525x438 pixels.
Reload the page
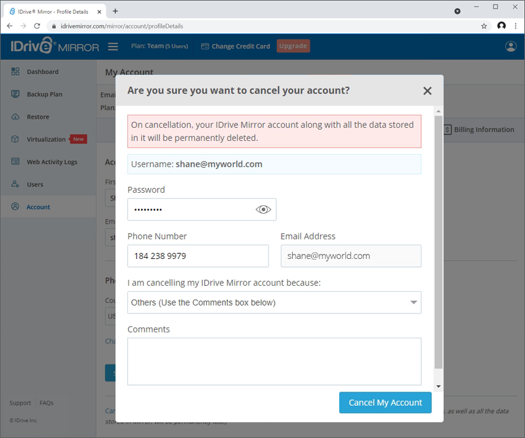point(37,26)
